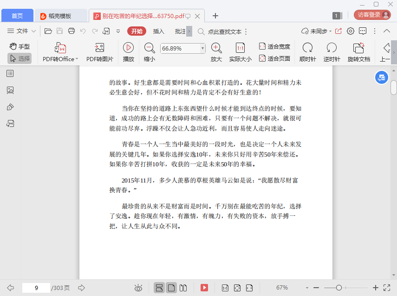397x296 pixels.
Task: Rotate page counter-clockwise with 逆时针
Action: (x=332, y=48)
